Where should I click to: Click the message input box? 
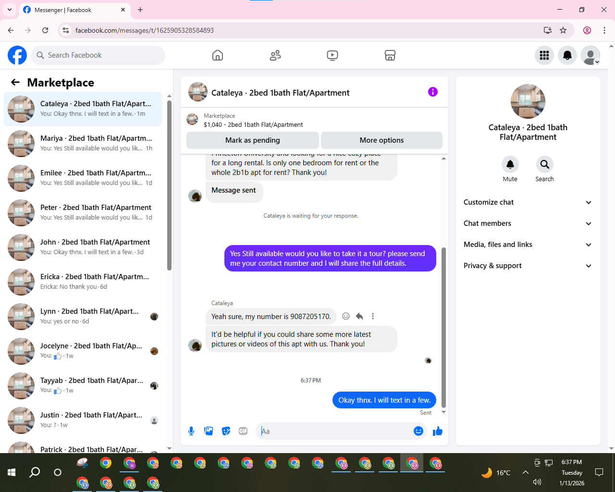tap(334, 431)
